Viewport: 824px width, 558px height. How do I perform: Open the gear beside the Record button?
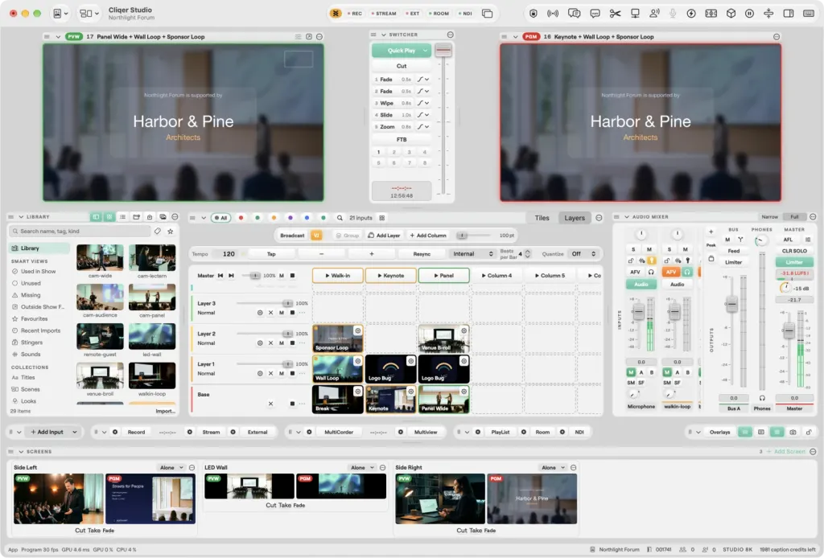[115, 432]
